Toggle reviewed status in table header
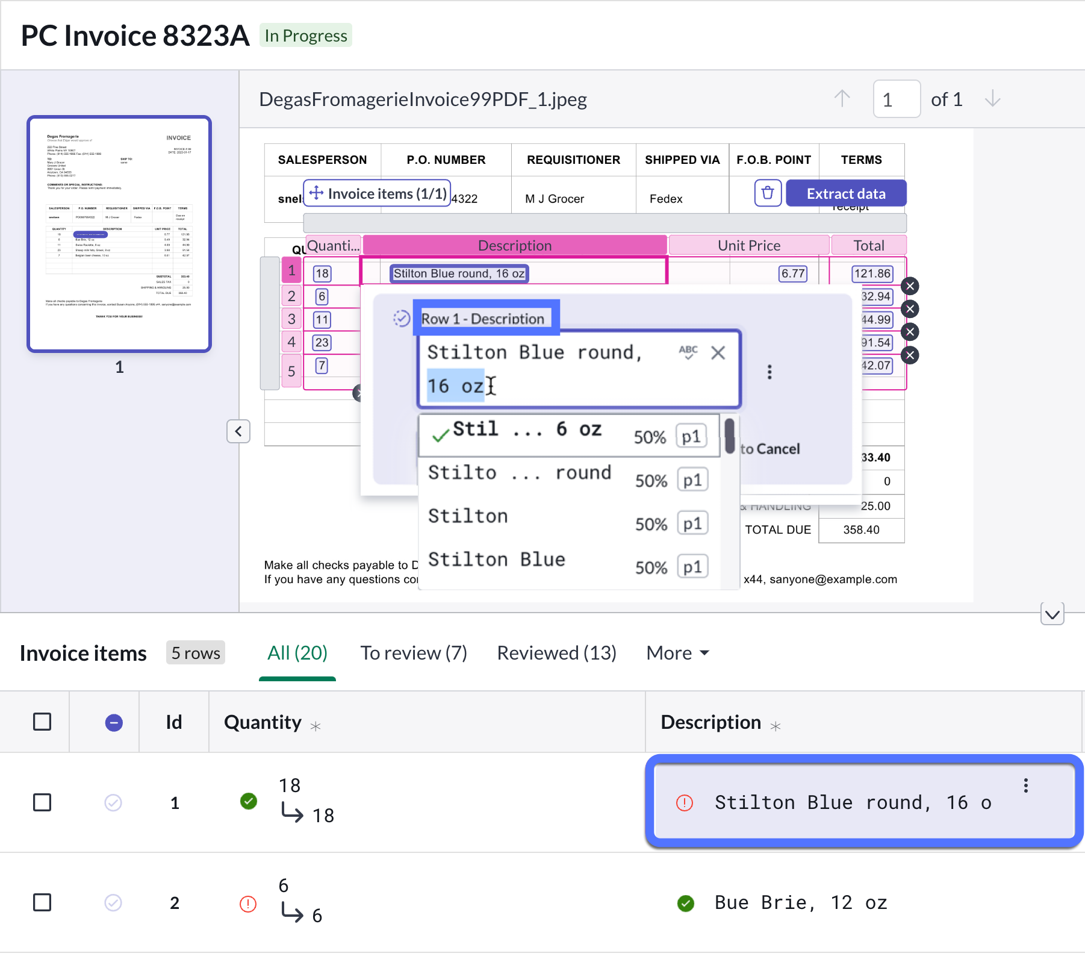 [114, 723]
